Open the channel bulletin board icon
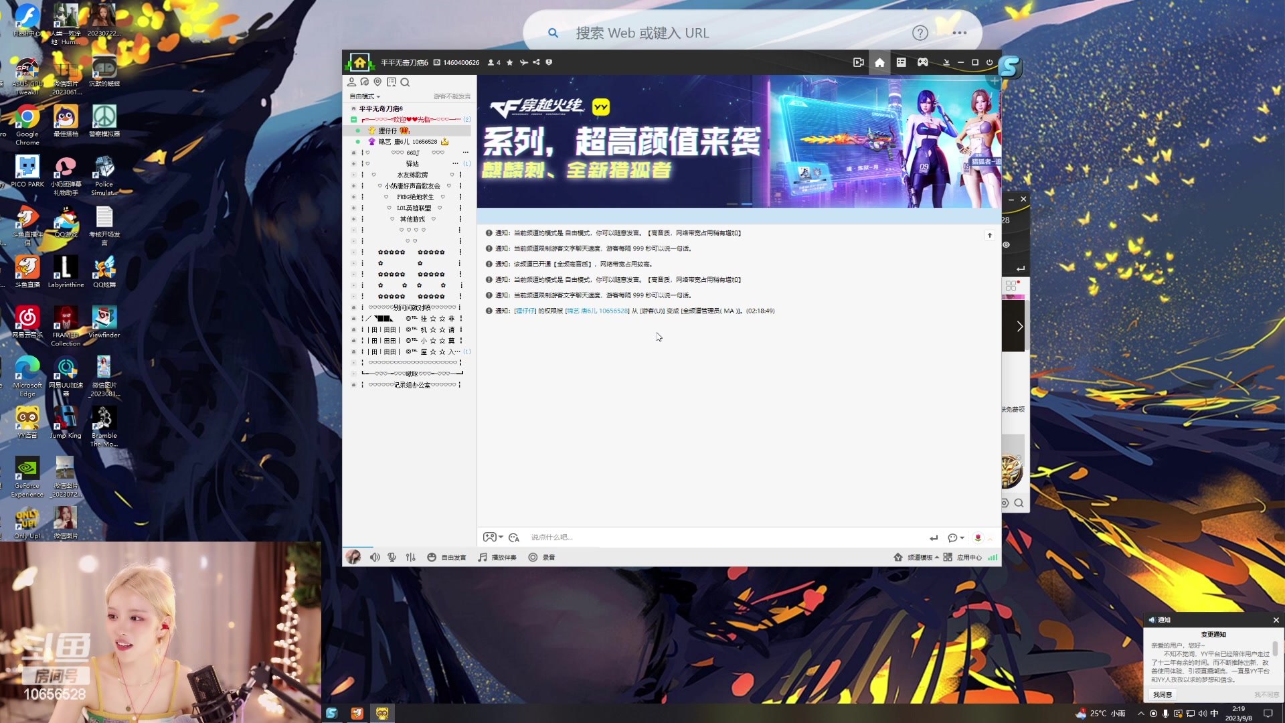This screenshot has height=723, width=1285. [392, 82]
